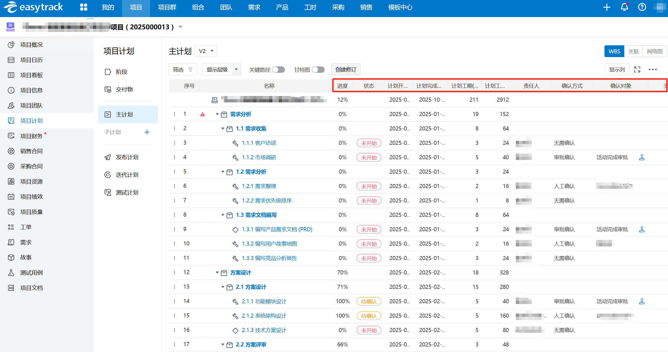Open the app grid launcher icon

coord(84,7)
